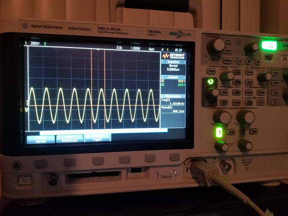Click the large Horizontal time scale knob
Image resolution: width=288 pixels, height=216 pixels.
216,46
